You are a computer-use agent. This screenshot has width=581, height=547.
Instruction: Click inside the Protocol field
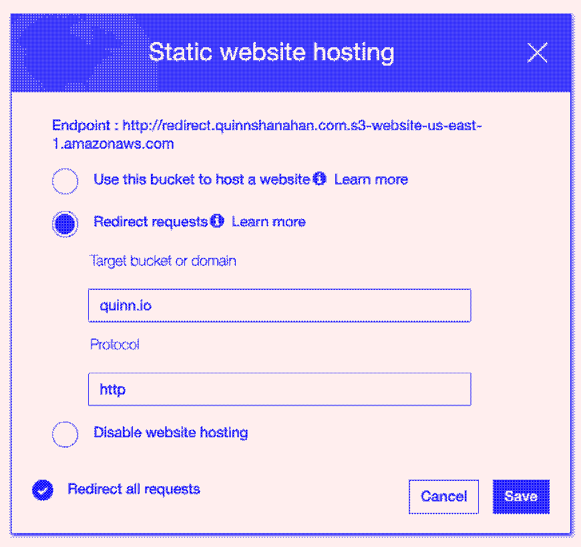(x=279, y=389)
